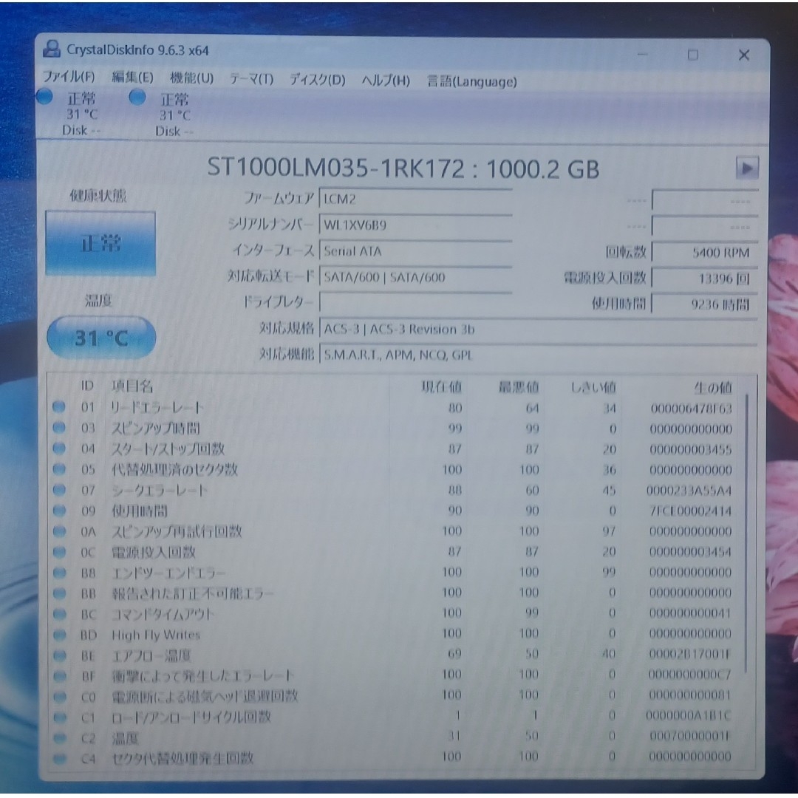Open the 編集(E) menu

[132, 78]
